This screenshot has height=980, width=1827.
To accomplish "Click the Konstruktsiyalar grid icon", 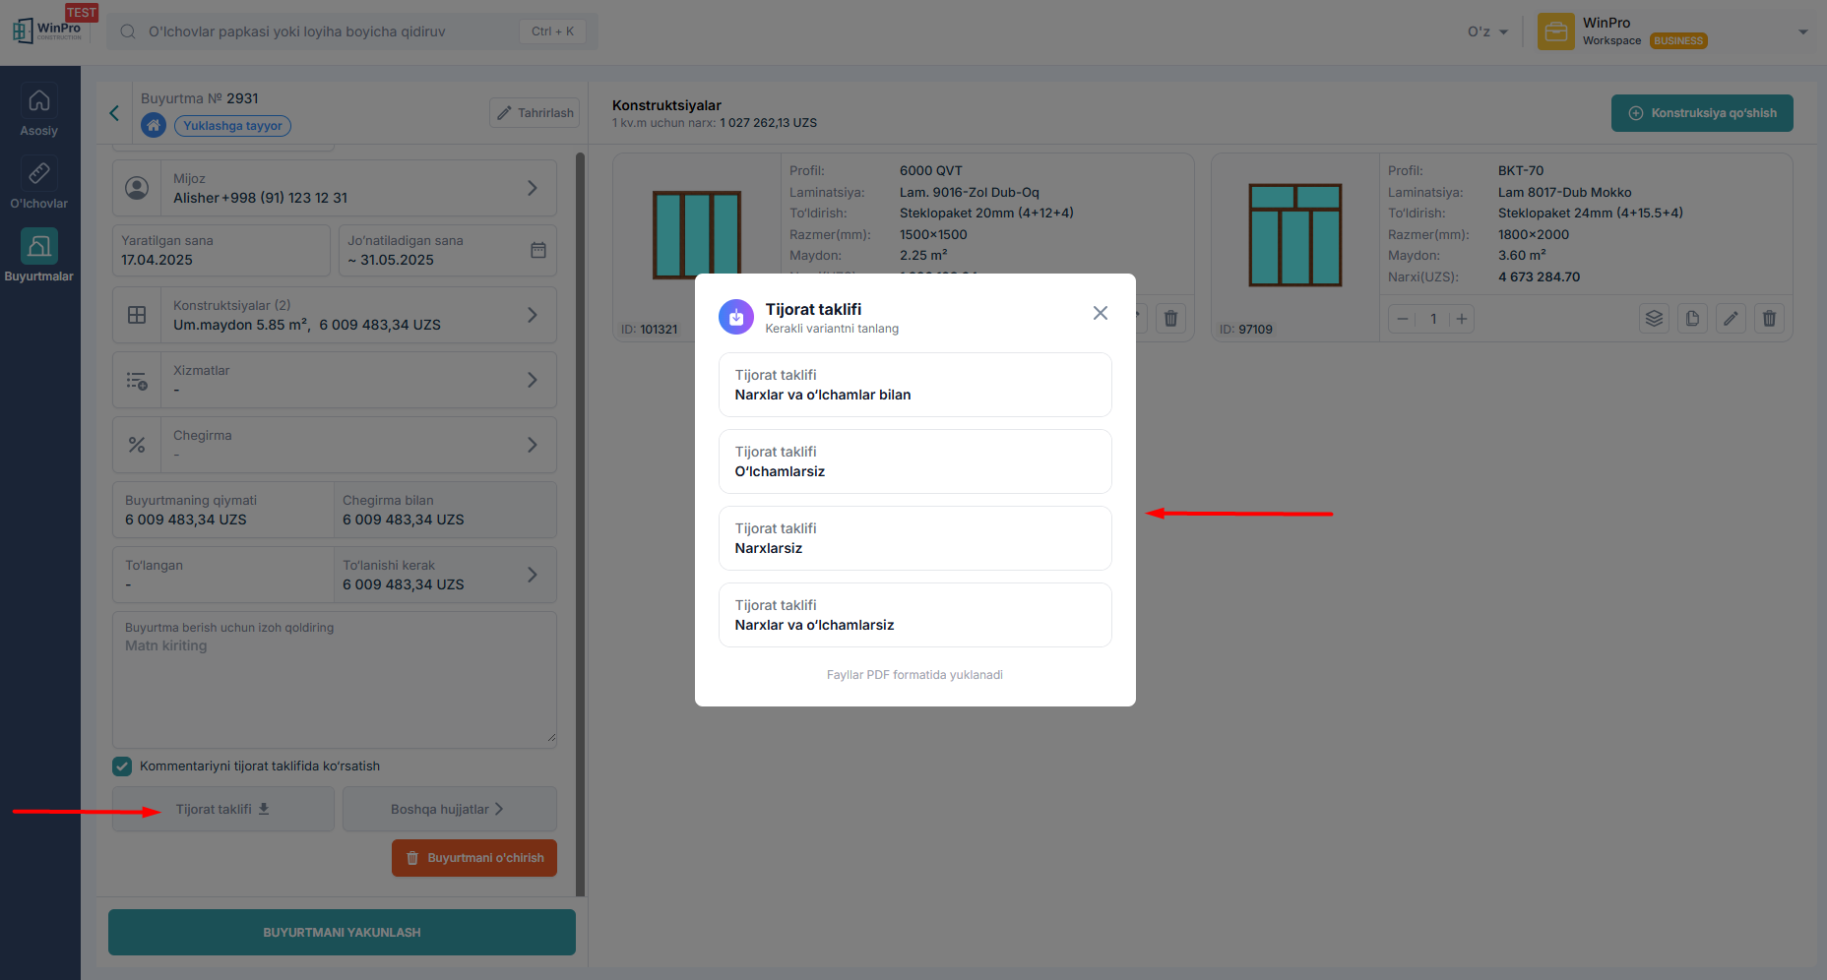I will (x=137, y=315).
